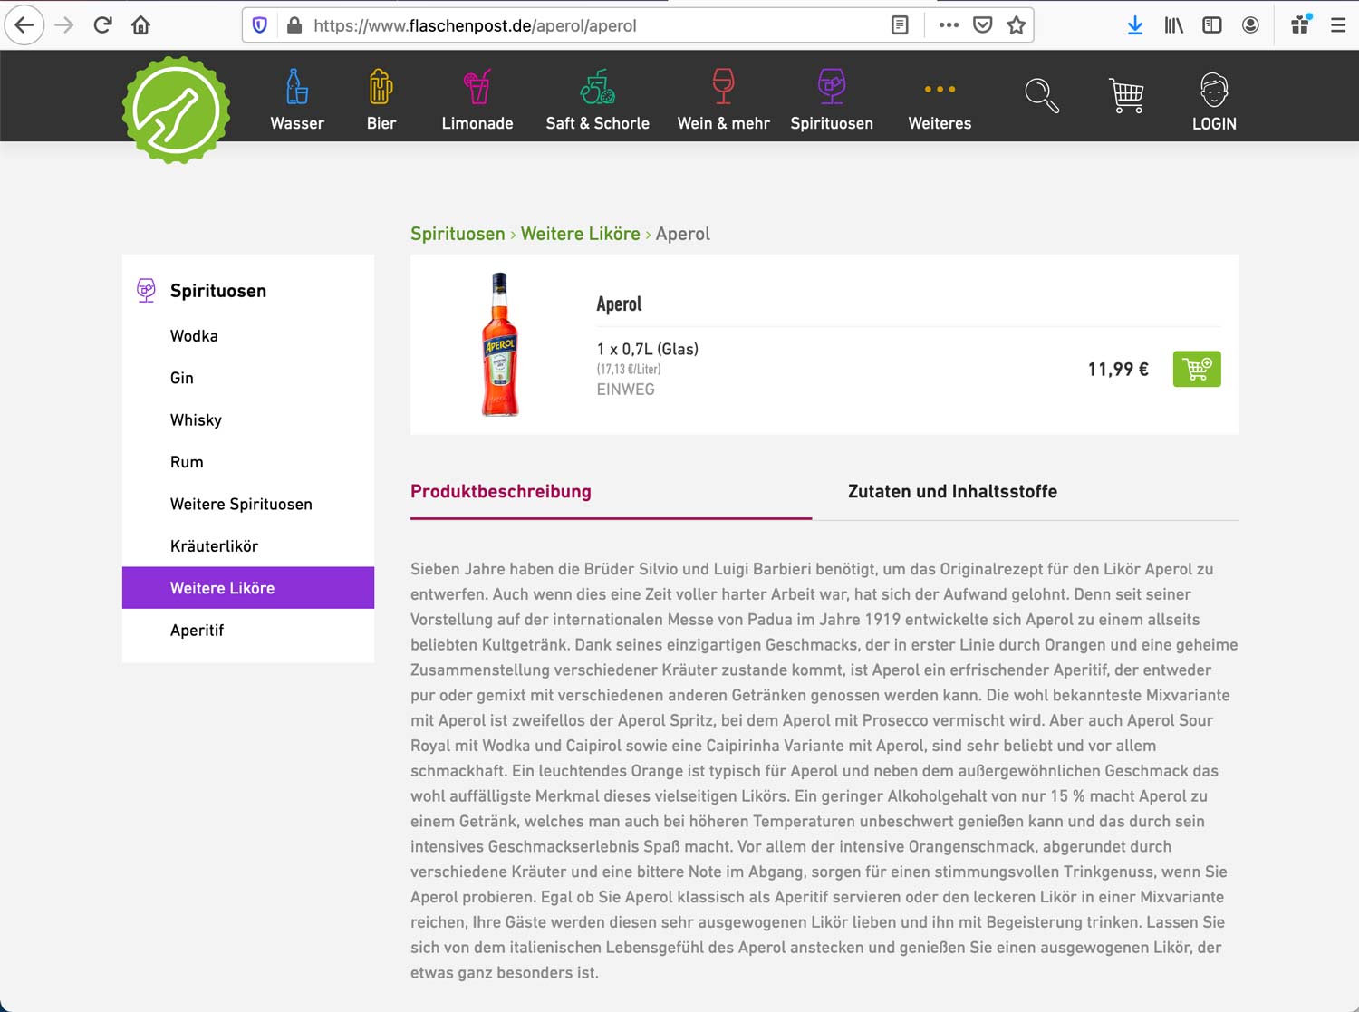Open the Bier mug category
The width and height of the screenshot is (1359, 1012).
point(381,99)
